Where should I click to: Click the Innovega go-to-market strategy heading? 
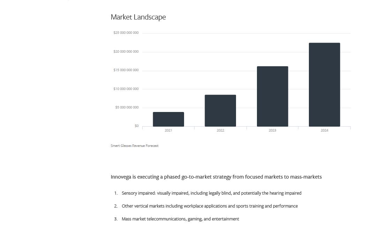point(216,177)
